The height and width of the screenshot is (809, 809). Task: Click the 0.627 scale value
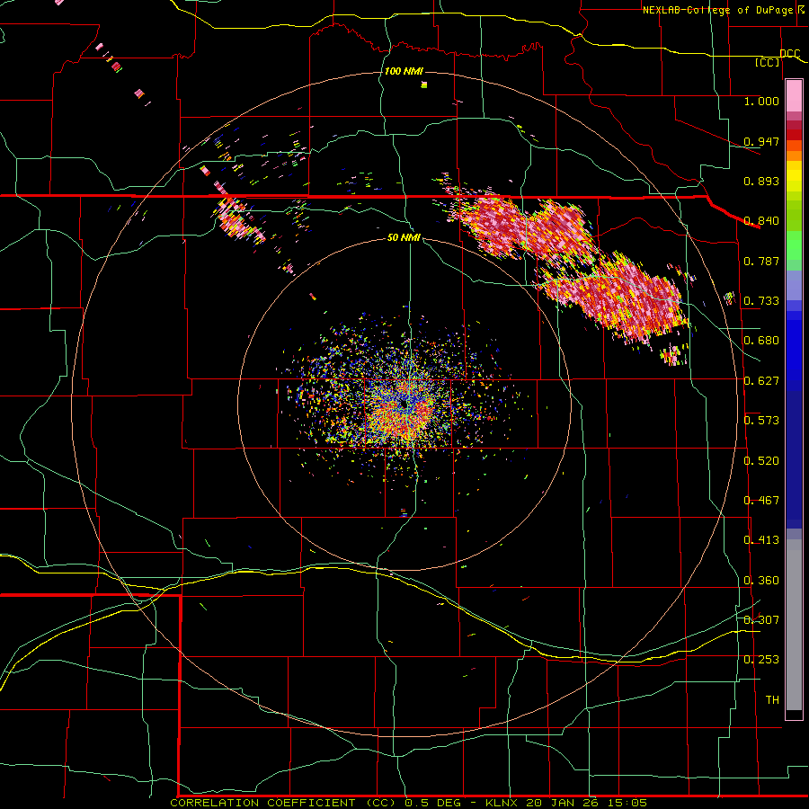pos(761,381)
